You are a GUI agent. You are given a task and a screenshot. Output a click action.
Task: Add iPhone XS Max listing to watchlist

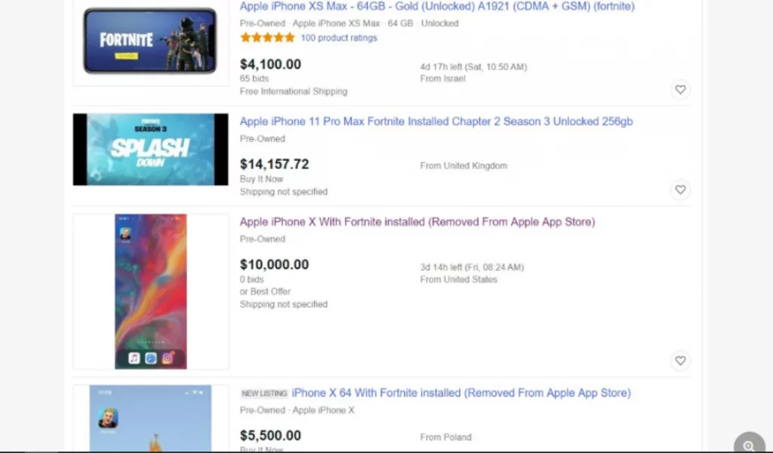click(680, 90)
